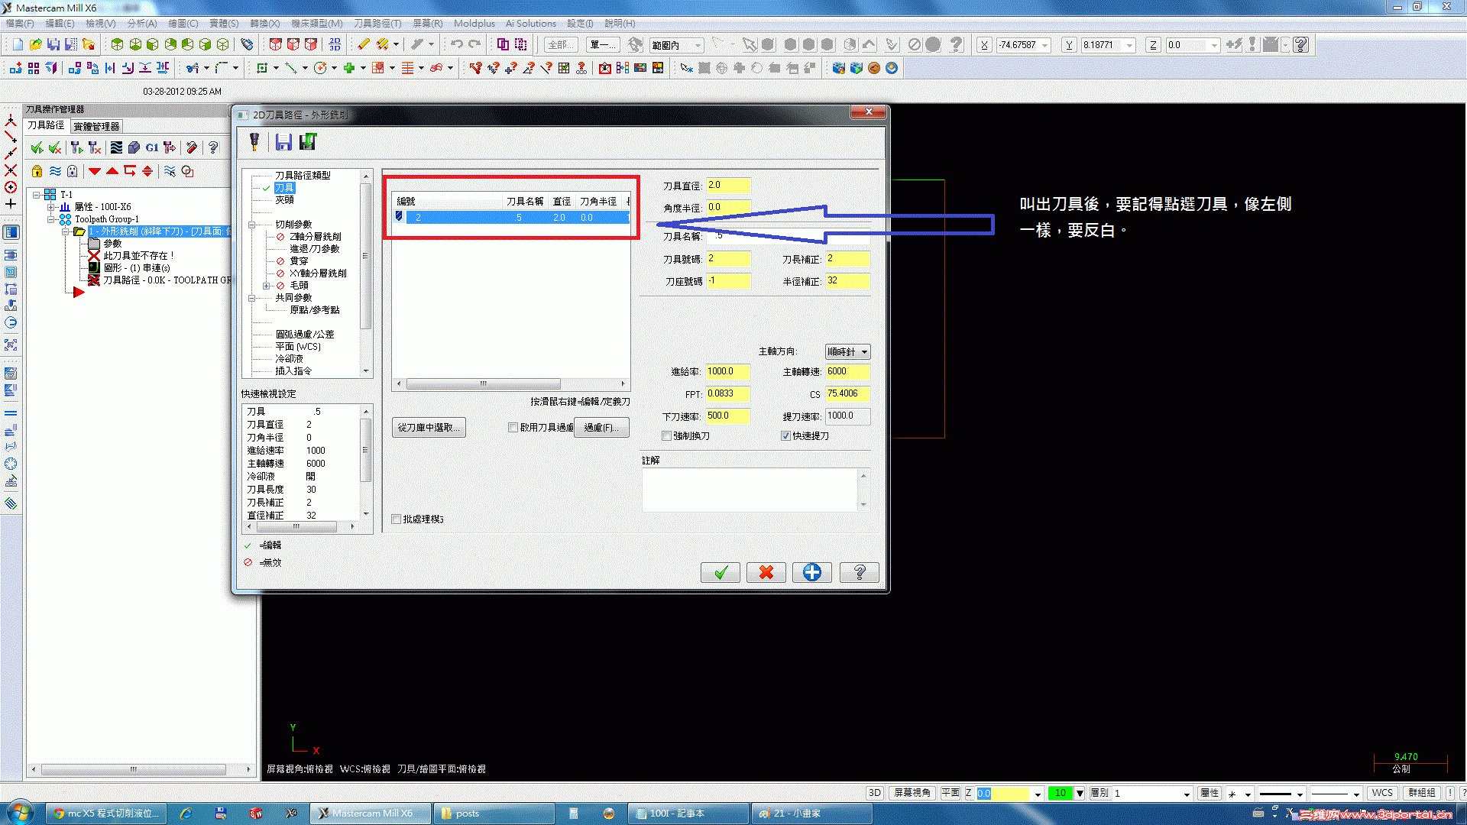Screen dimensions: 1467x825
Task: Click the red X cancel button in dialog
Action: point(766,572)
